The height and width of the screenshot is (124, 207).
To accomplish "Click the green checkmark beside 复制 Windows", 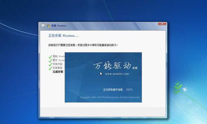I will pyautogui.click(x=50, y=57).
